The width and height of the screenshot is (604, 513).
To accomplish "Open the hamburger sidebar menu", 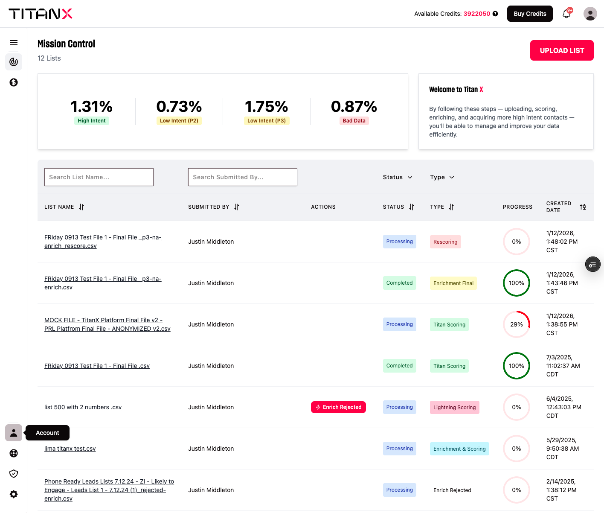I will [14, 43].
